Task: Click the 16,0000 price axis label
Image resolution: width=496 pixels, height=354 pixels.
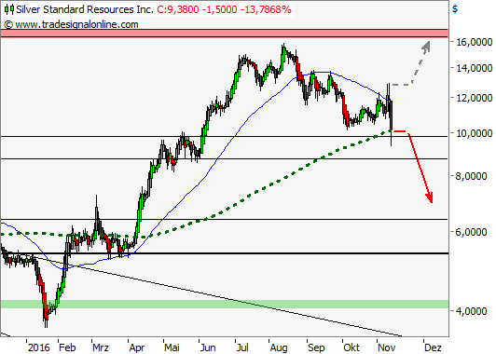Action: coord(474,42)
